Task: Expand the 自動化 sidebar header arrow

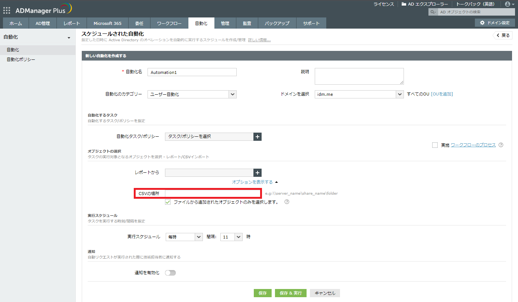Action: pos(69,38)
